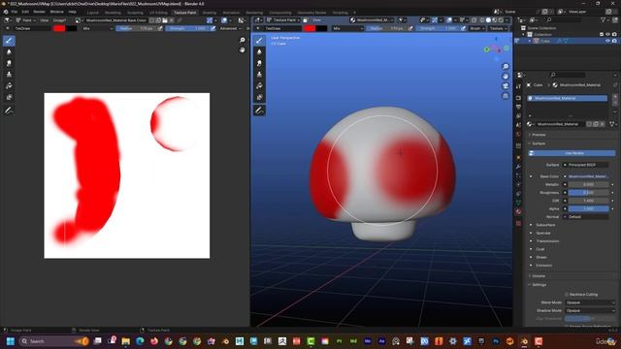Click the black background color swatch in viewport header
Viewport: 621px width, 349px height.
click(321, 28)
